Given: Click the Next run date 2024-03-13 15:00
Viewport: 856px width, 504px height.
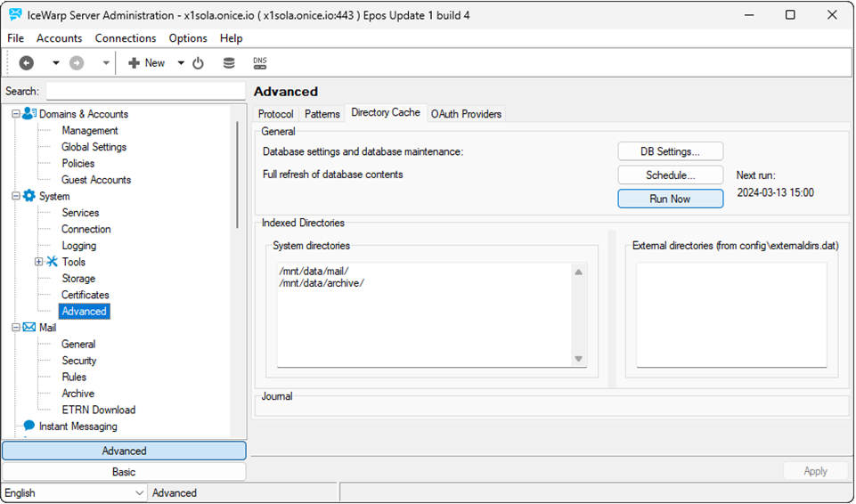Looking at the screenshot, I should coord(775,192).
